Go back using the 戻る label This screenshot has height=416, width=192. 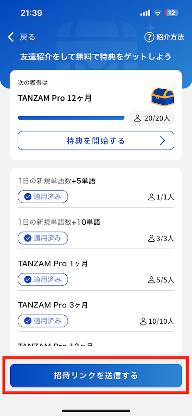click(27, 37)
